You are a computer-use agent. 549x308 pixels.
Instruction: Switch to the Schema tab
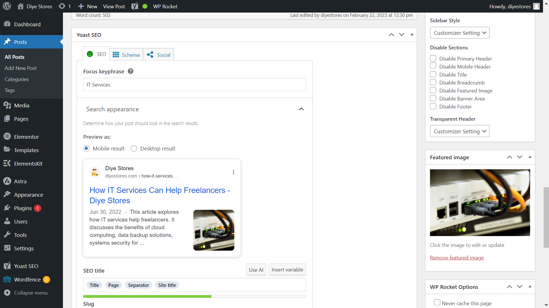(x=126, y=55)
